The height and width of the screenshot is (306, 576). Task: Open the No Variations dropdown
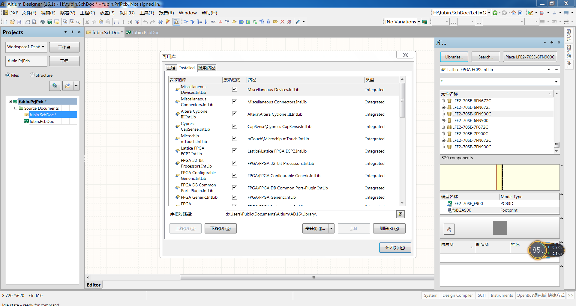click(x=419, y=22)
